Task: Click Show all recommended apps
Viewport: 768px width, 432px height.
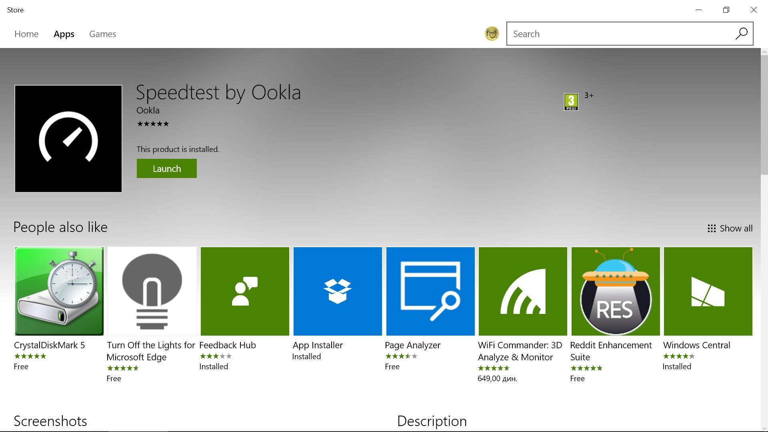Action: (x=730, y=228)
